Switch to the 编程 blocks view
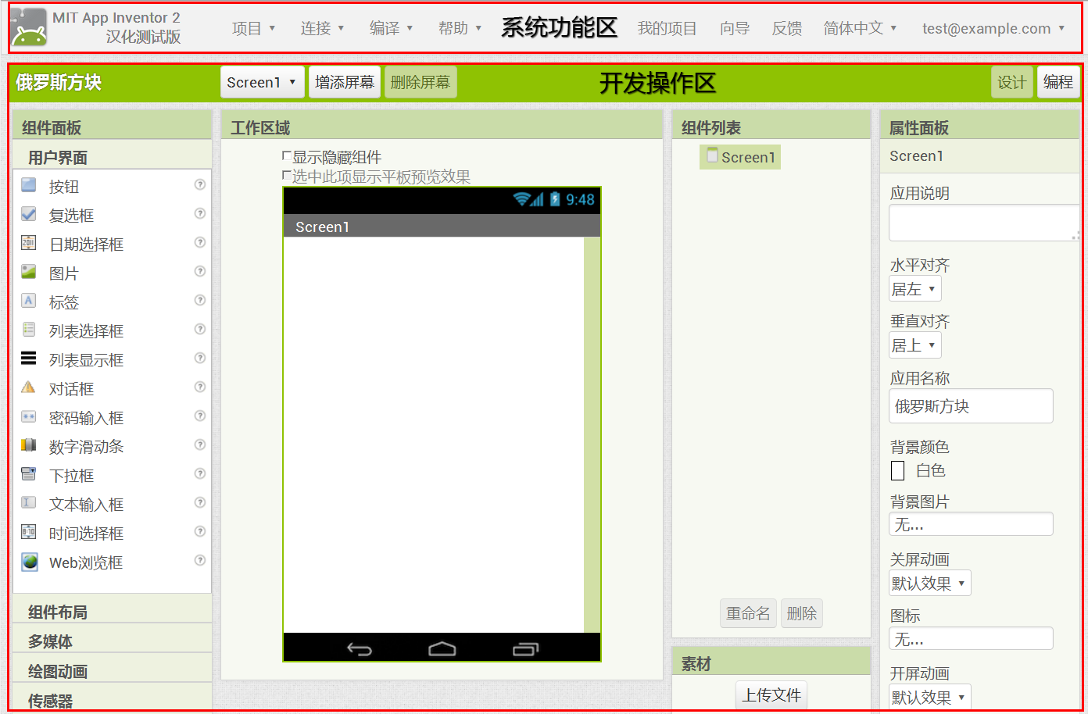Screen dimensions: 1088x714 point(1058,82)
